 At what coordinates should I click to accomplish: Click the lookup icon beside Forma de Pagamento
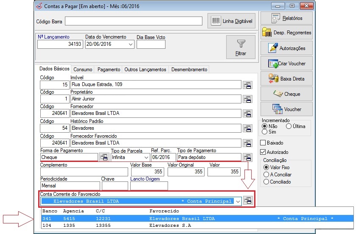pos(104,157)
